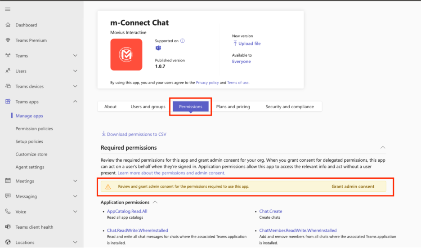Open Teams Premium menu item label
The image size is (421, 248).
click(31, 40)
